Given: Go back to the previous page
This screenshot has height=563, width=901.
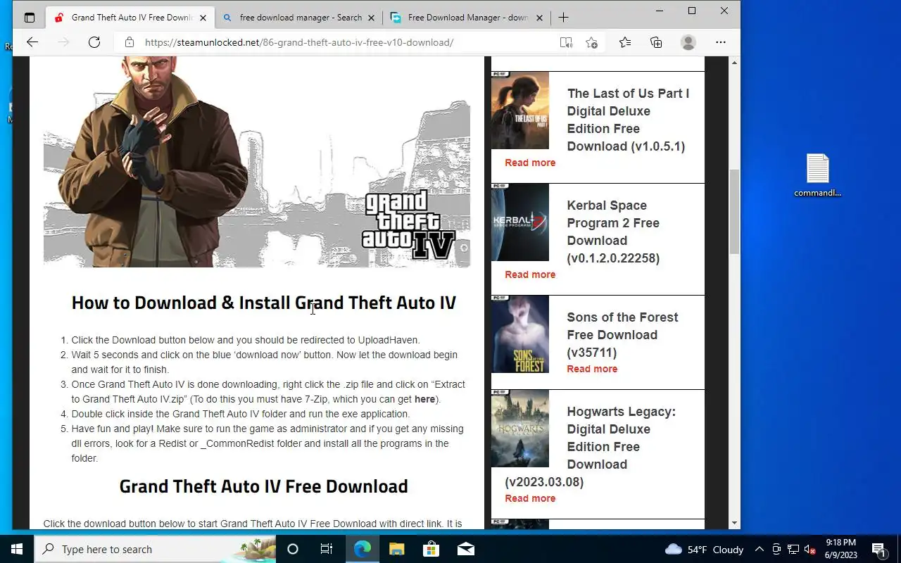Looking at the screenshot, I should coord(32,42).
